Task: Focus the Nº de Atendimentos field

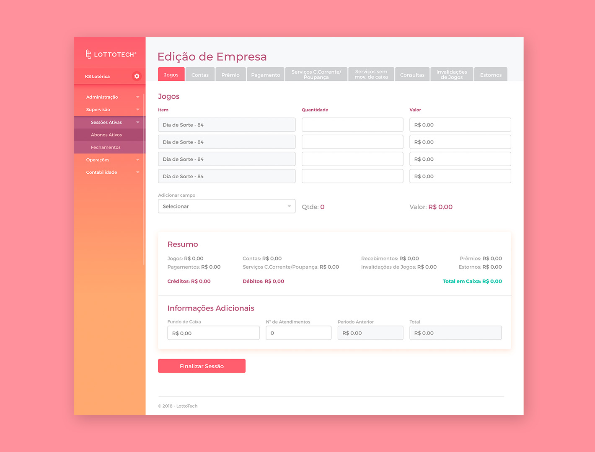Action: tap(298, 333)
